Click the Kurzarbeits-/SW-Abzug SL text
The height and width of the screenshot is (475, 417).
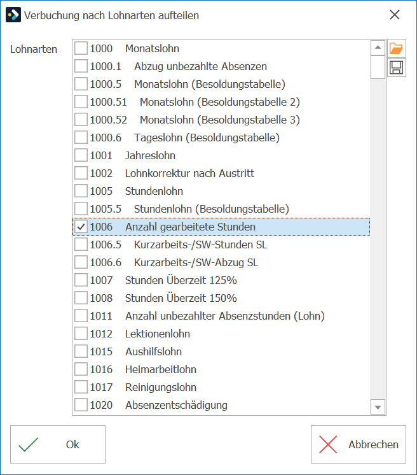(x=196, y=262)
